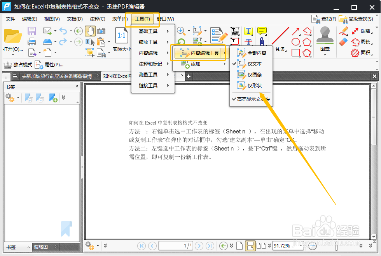Select the Polygon shape tool
381x256 pixels.
(x=307, y=42)
